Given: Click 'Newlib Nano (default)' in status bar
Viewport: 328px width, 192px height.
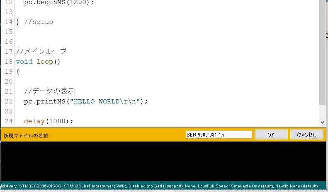Looking at the screenshot, I should (296, 186).
